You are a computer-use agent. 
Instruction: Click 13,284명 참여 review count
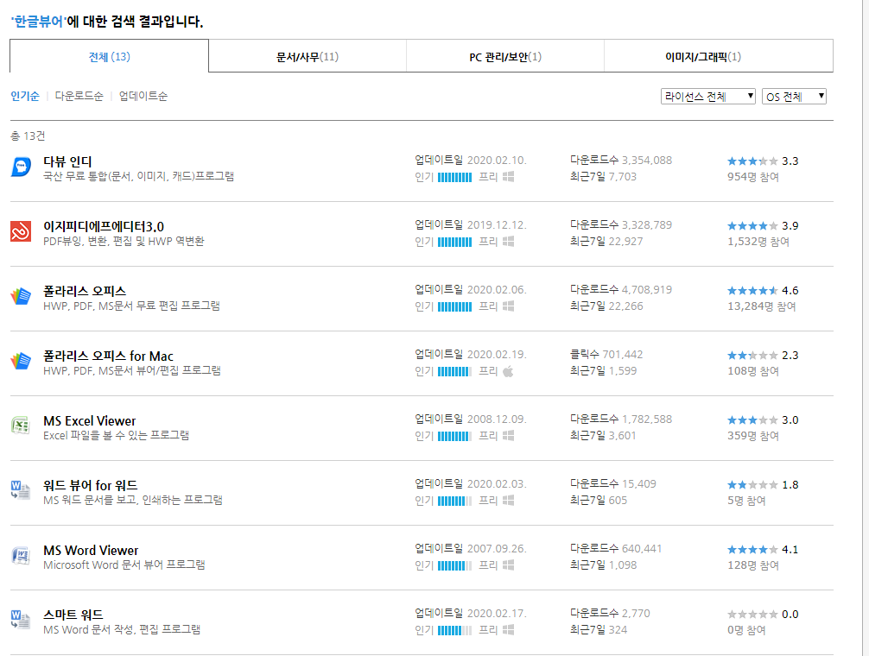click(x=762, y=306)
